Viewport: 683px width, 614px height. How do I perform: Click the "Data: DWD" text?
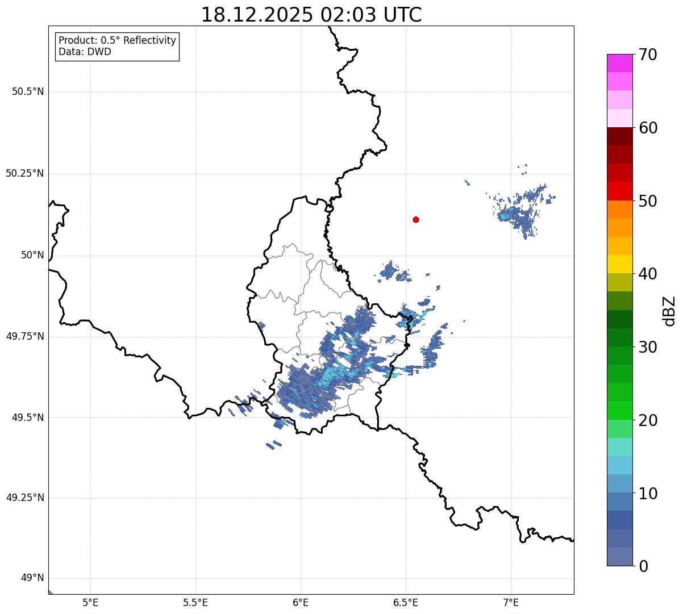85,52
